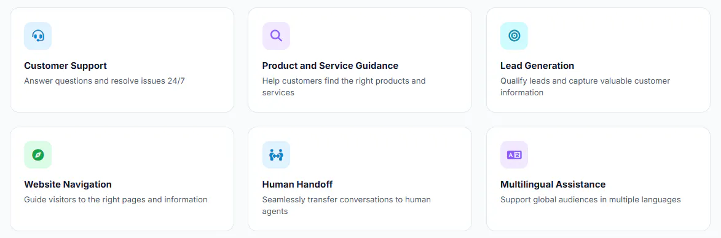Click 'Qualify leads and capture valuable' description
This screenshot has width=721, height=238.
point(585,87)
